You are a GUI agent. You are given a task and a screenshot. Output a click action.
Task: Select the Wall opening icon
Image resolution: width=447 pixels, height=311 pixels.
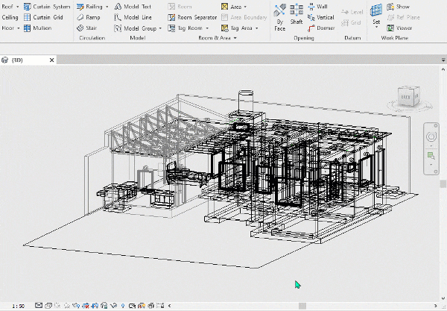pos(311,6)
